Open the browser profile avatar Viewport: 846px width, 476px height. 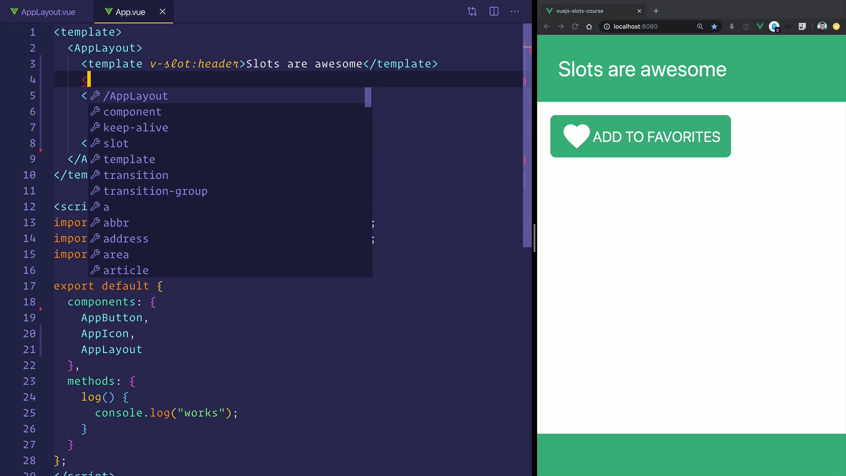click(822, 26)
